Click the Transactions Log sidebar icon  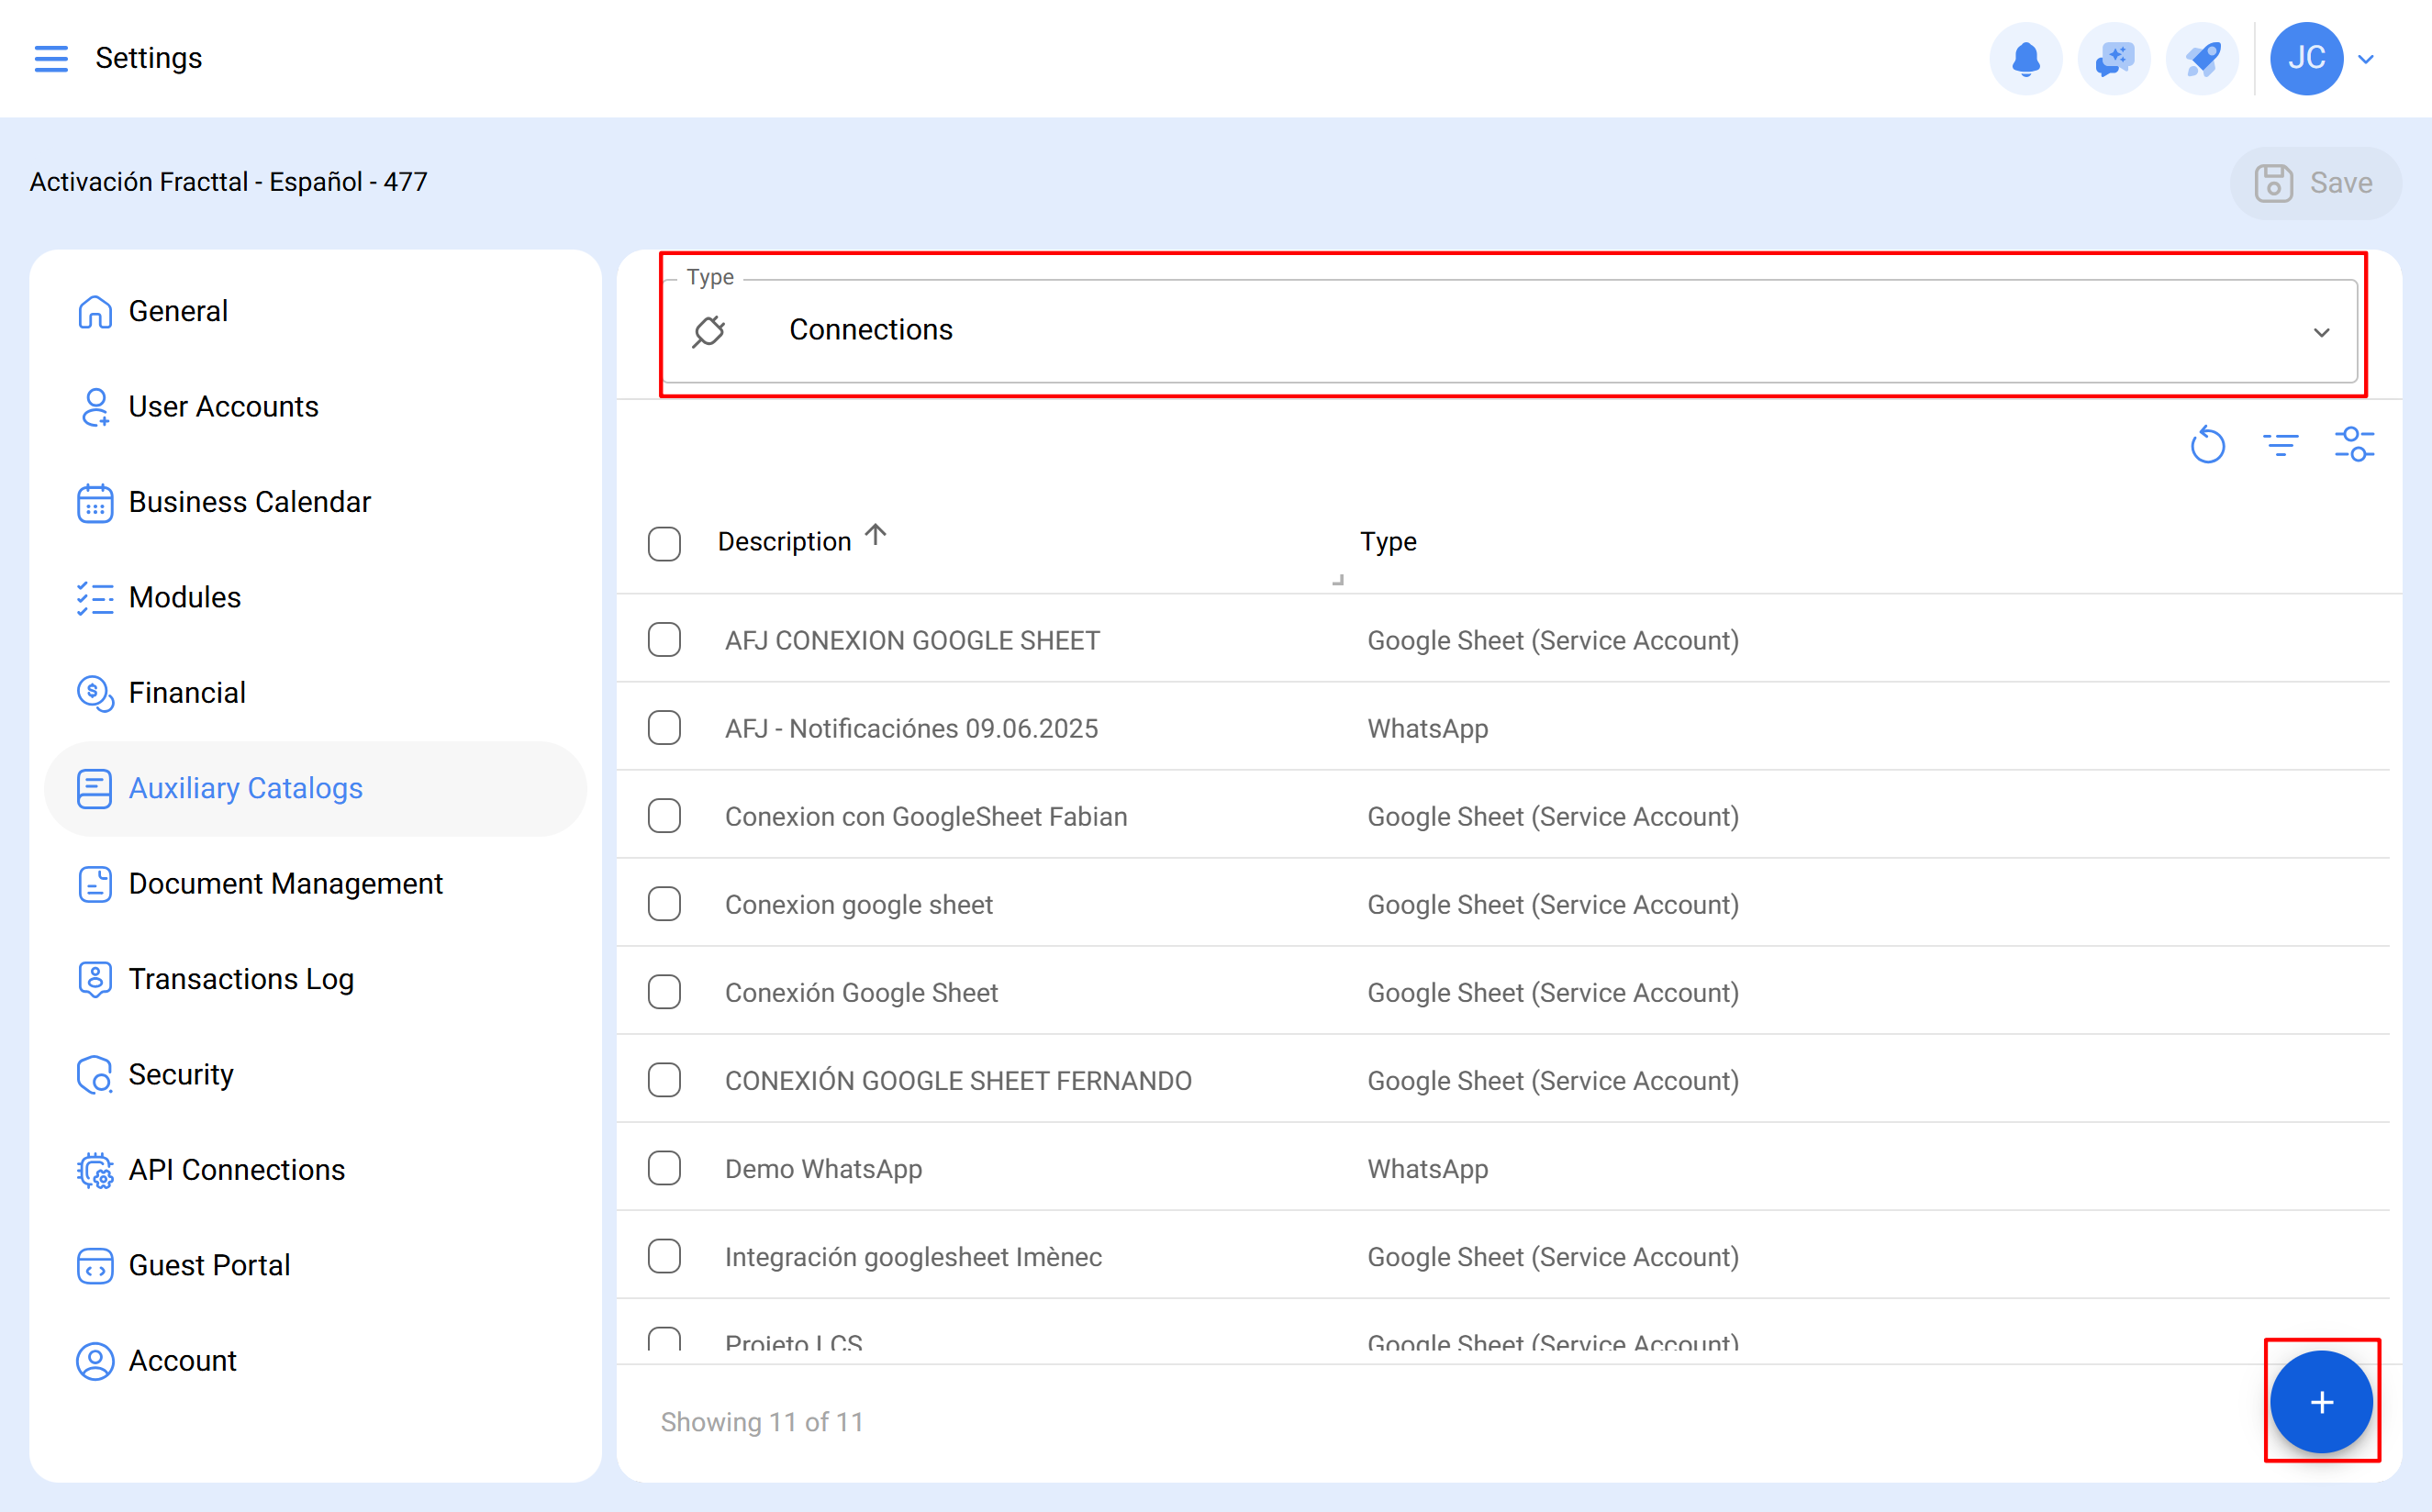coord(94,980)
